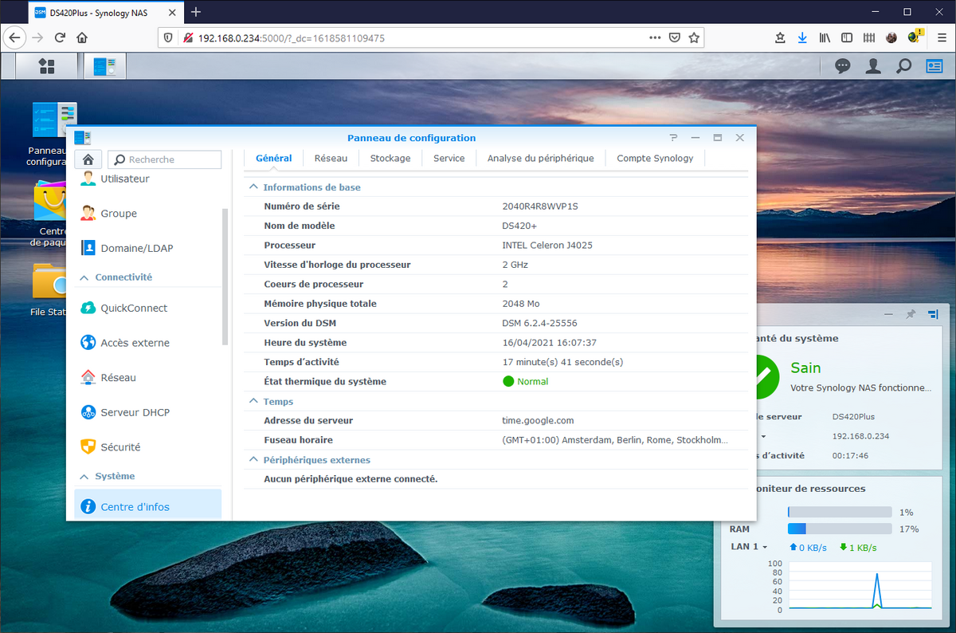Open the Firefox home page
Screen dimensions: 956x633
click(x=81, y=37)
